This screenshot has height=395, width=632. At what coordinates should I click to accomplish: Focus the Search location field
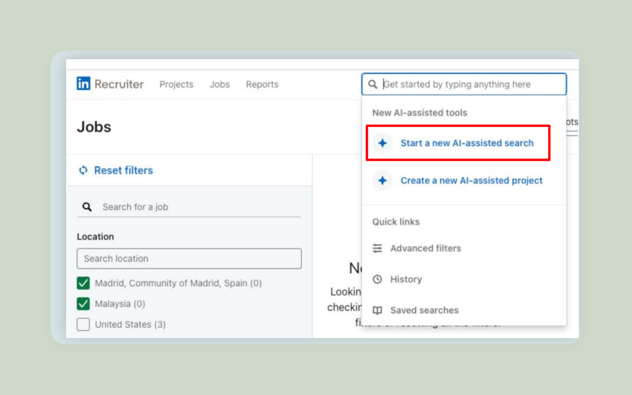pos(189,258)
